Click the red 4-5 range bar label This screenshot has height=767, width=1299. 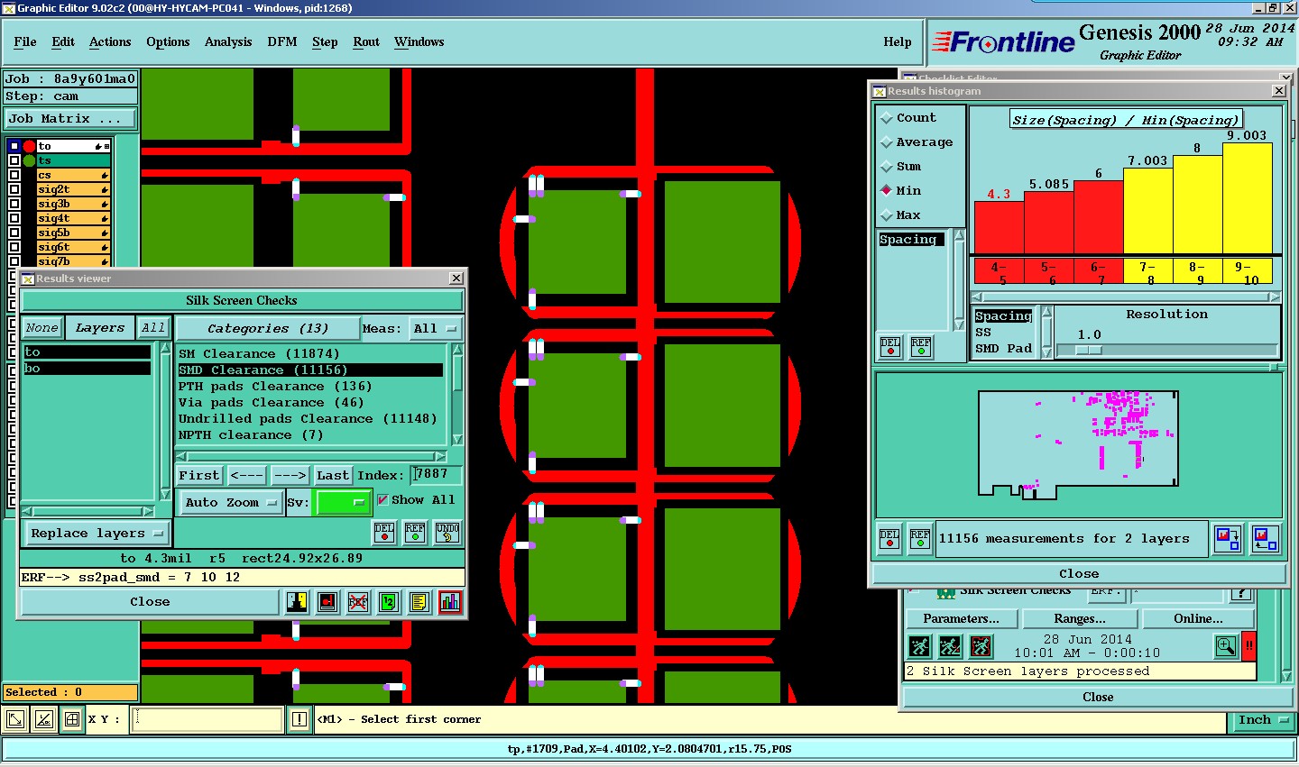999,271
